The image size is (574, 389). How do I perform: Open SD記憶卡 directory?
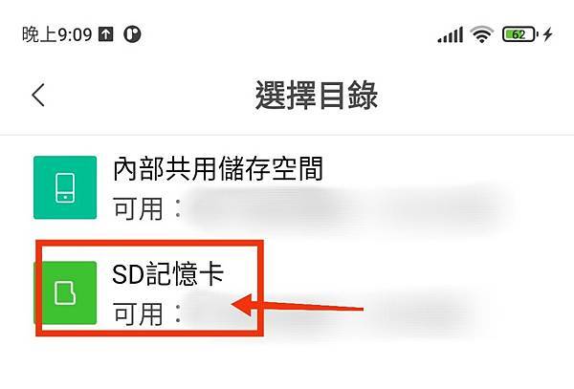click(287, 292)
